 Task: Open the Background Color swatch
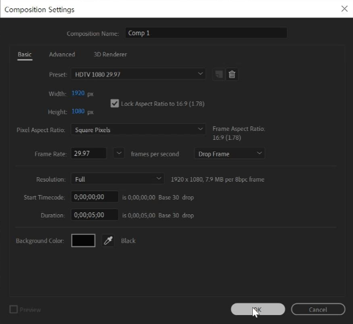pyautogui.click(x=83, y=241)
